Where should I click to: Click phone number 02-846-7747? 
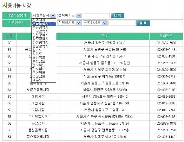[166, 110]
